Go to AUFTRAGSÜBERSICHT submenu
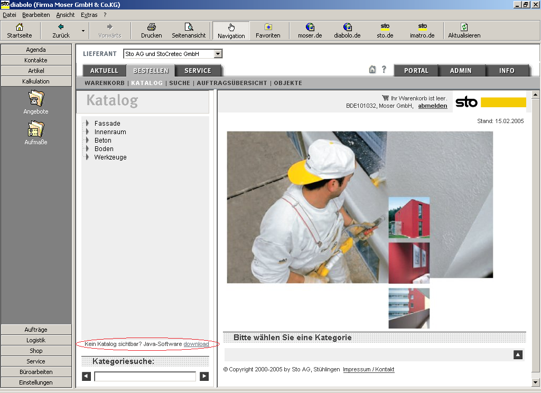541x393 pixels. tap(232, 83)
